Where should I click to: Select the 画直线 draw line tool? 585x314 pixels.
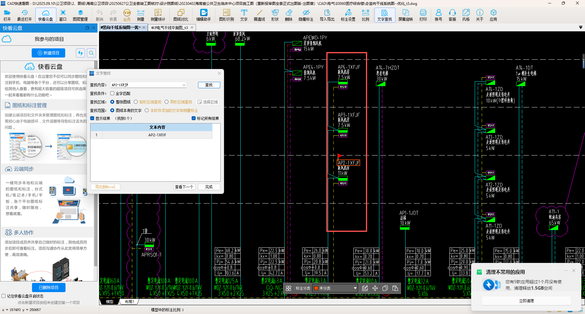(x=259, y=15)
